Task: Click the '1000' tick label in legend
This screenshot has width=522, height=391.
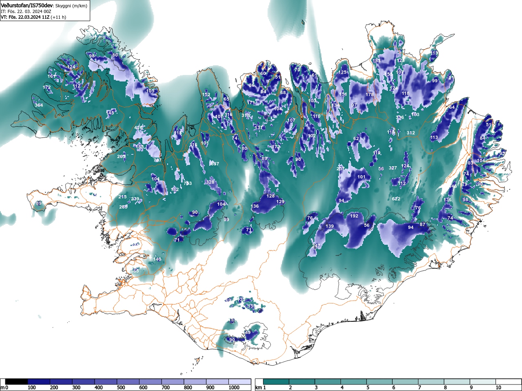Action: click(234, 388)
